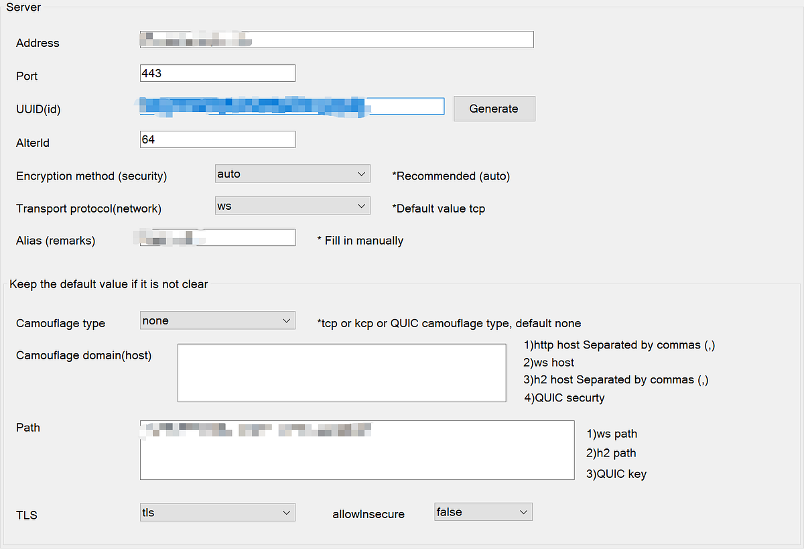The height and width of the screenshot is (549, 804).
Task: Click the '2)ws host' hint text
Action: 549,363
